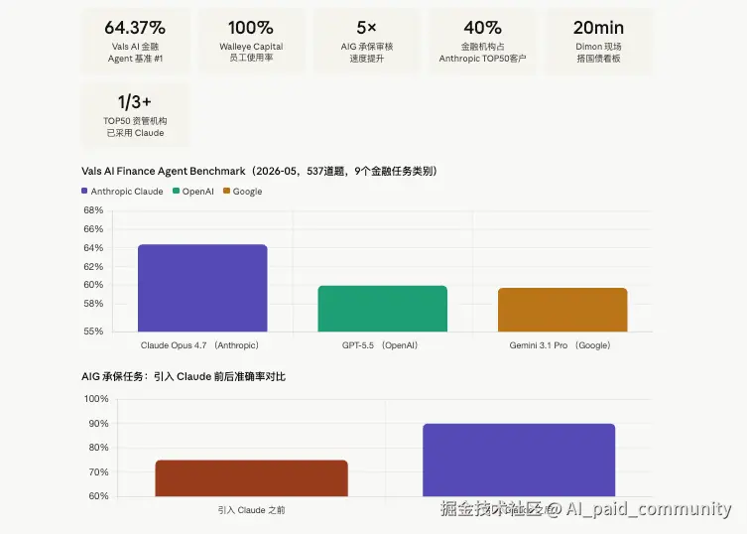Click the orange Gemini 3.1 Pro bar
This screenshot has height=534, width=747.
[x=562, y=310]
